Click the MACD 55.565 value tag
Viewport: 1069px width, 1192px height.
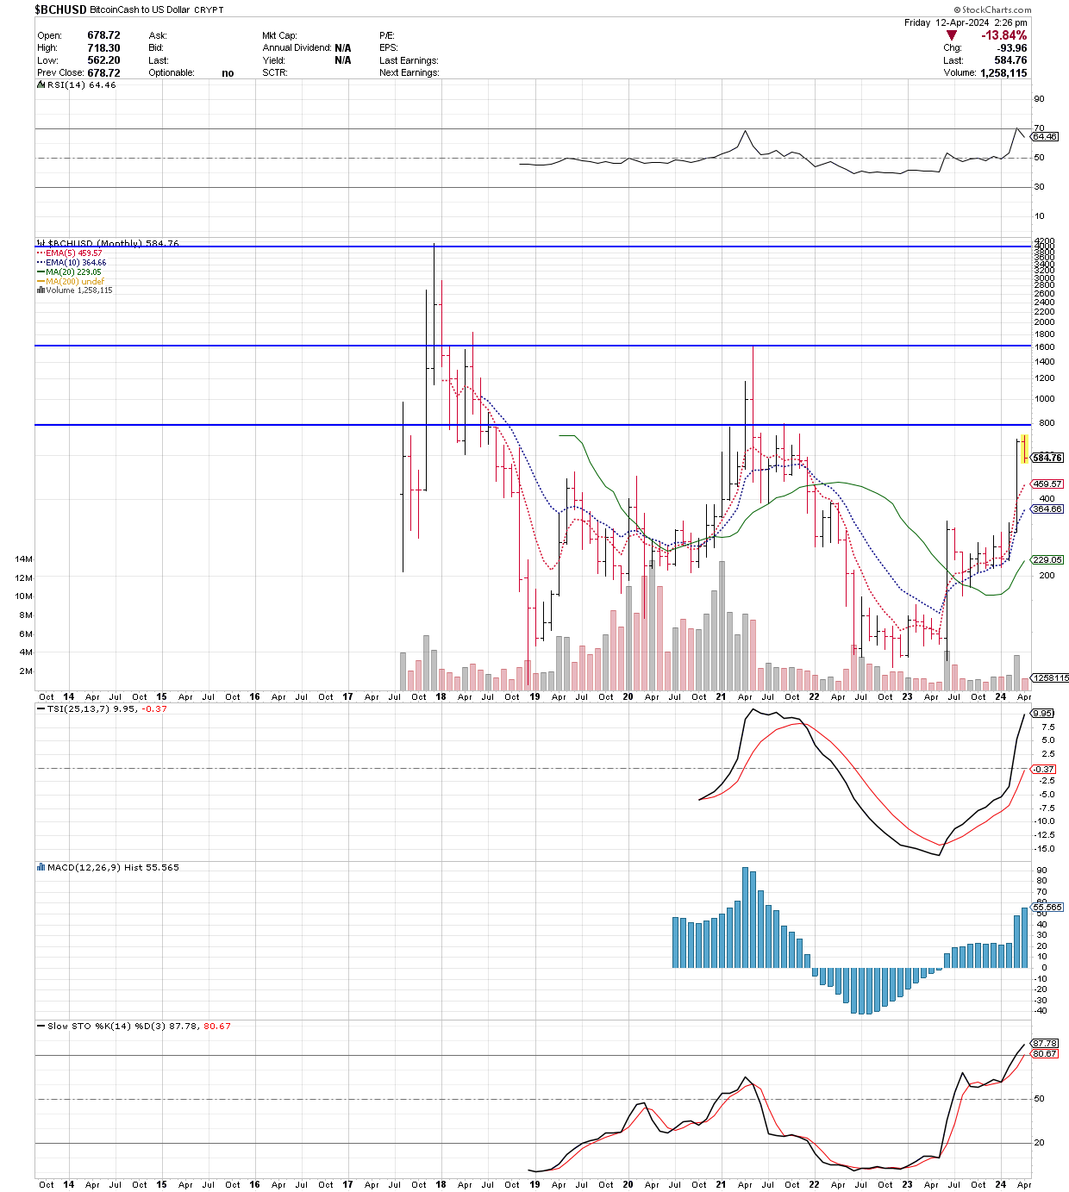coord(1047,908)
